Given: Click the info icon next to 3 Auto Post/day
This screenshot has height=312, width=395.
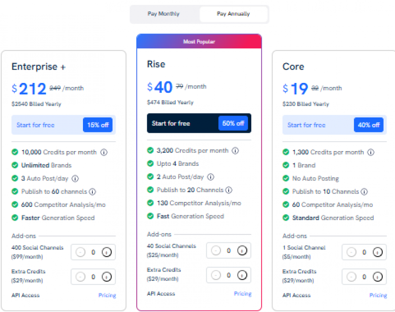Looking at the screenshot, I should click(75, 178).
